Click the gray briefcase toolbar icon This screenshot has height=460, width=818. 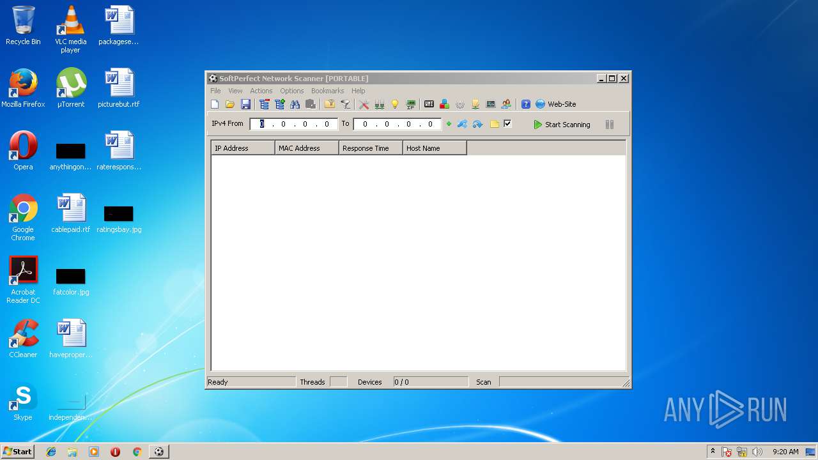pyautogui.click(x=311, y=104)
